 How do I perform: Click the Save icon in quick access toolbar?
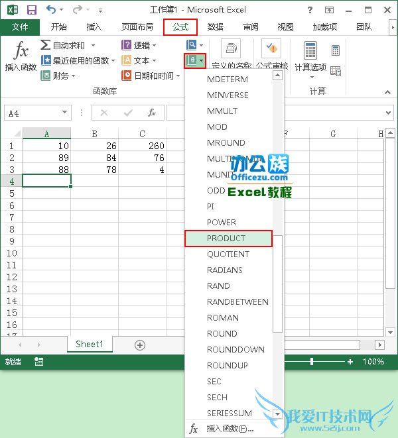click(32, 10)
